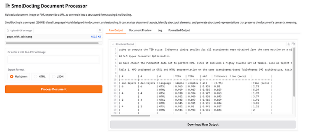The width and height of the screenshot is (310, 138).
Task: Start conversion with the Process Document button
Action: point(54,89)
